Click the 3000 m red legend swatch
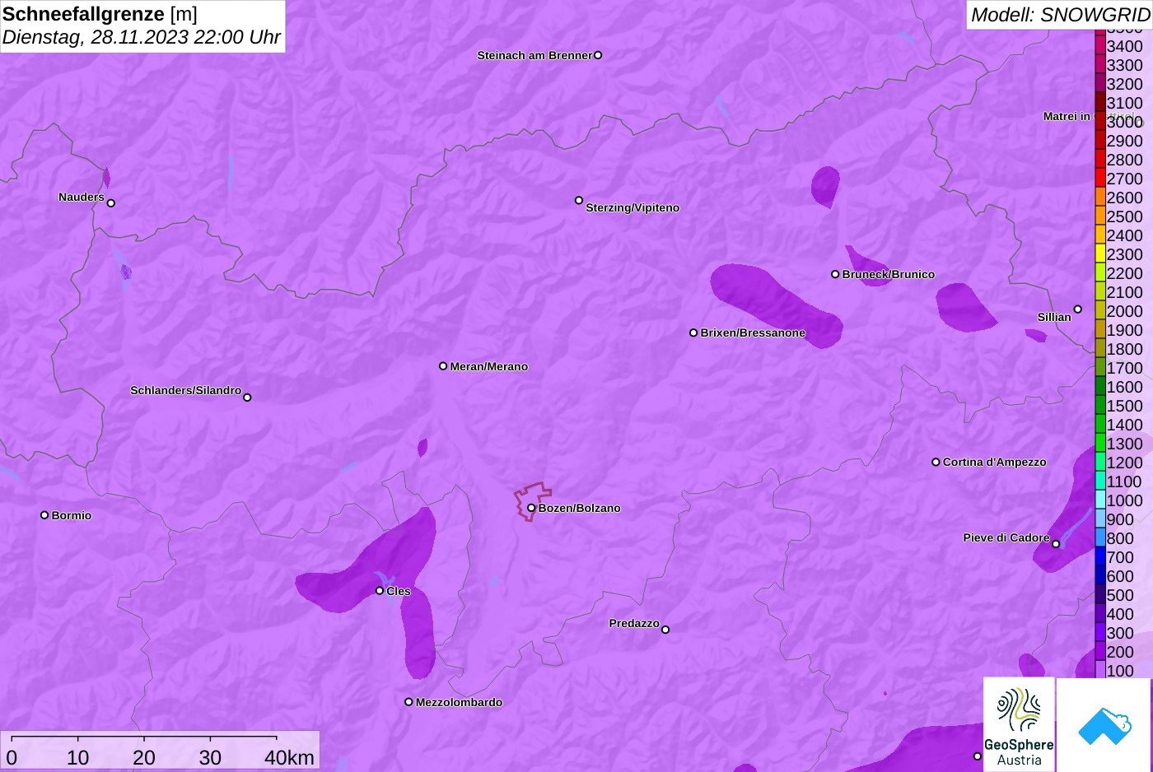The image size is (1153, 772). click(1100, 121)
